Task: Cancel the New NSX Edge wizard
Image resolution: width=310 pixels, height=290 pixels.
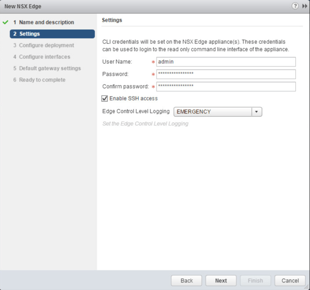Action: [x=290, y=281]
